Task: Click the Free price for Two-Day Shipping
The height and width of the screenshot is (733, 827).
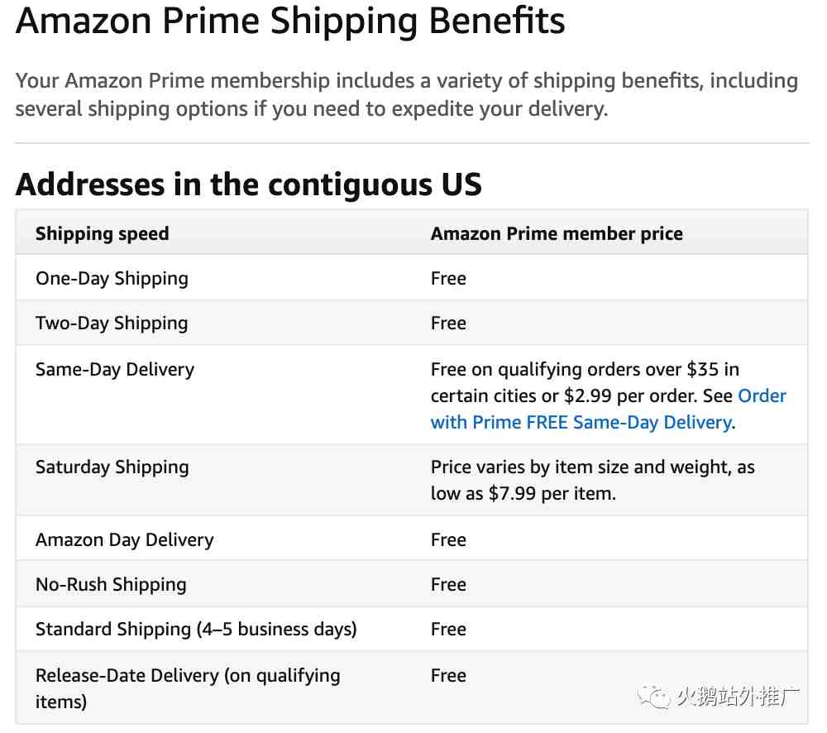Action: click(448, 323)
